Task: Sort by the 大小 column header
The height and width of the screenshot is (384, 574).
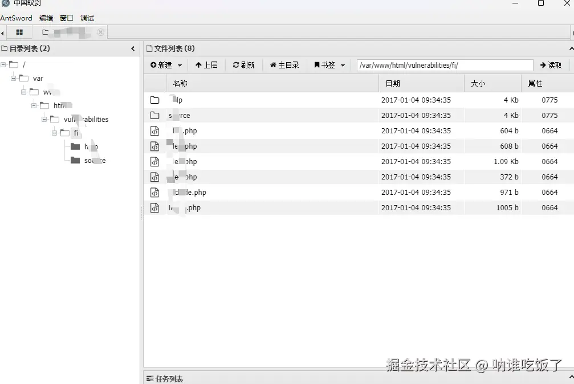Action: click(492, 83)
